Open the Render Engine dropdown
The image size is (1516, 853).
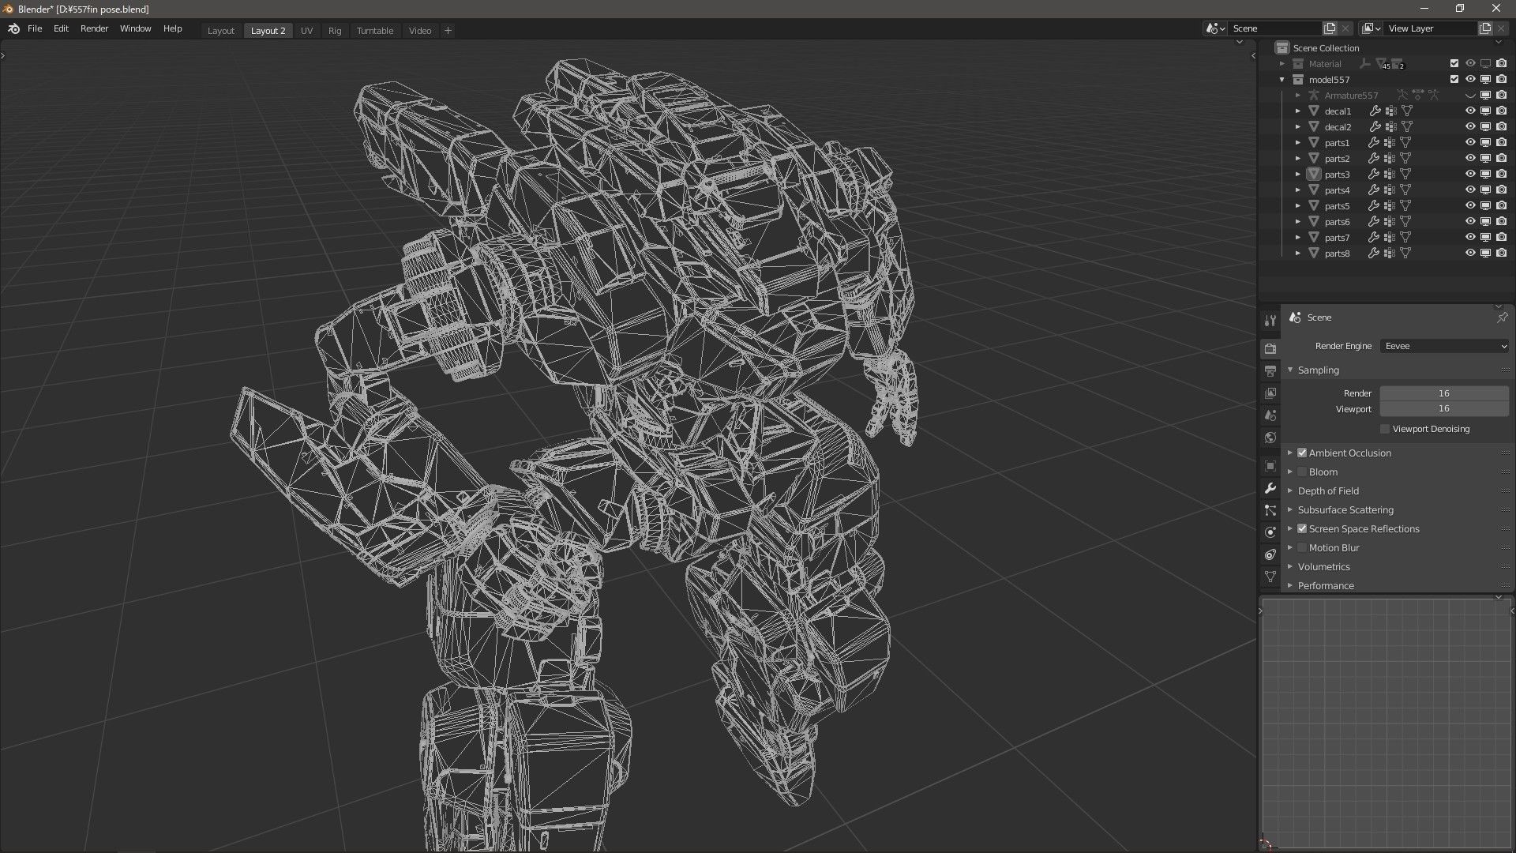(x=1445, y=346)
